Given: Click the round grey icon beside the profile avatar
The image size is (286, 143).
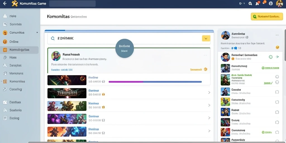Looking at the screenshot, I should click(x=271, y=3).
